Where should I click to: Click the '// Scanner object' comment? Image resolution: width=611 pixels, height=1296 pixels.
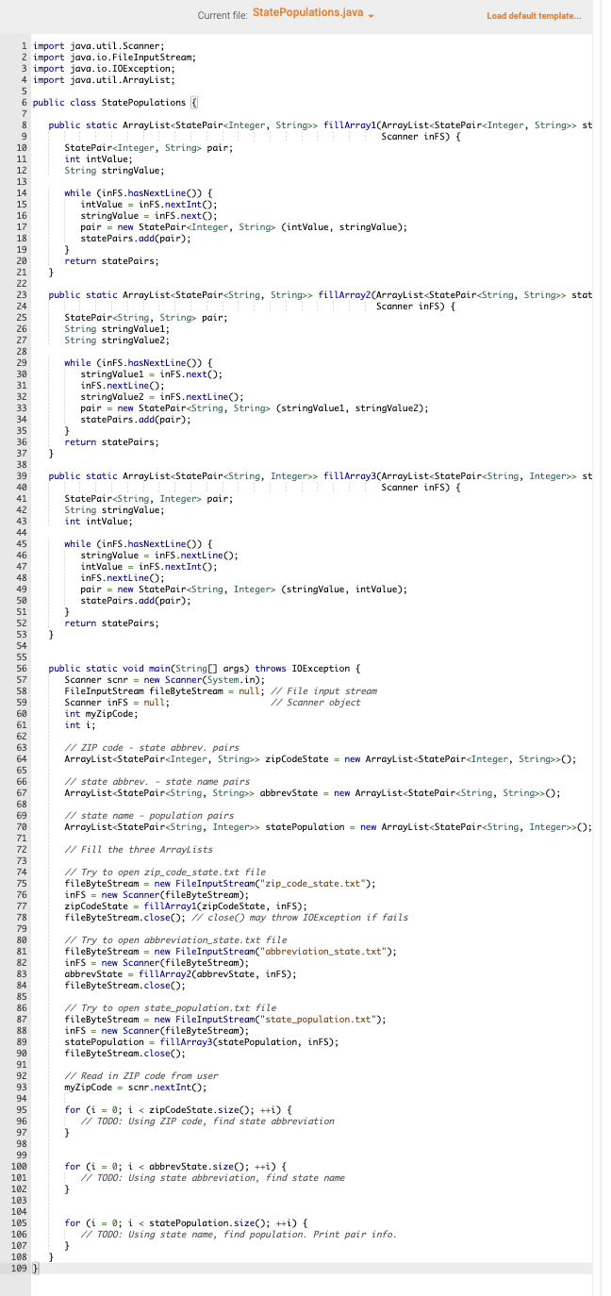point(316,703)
